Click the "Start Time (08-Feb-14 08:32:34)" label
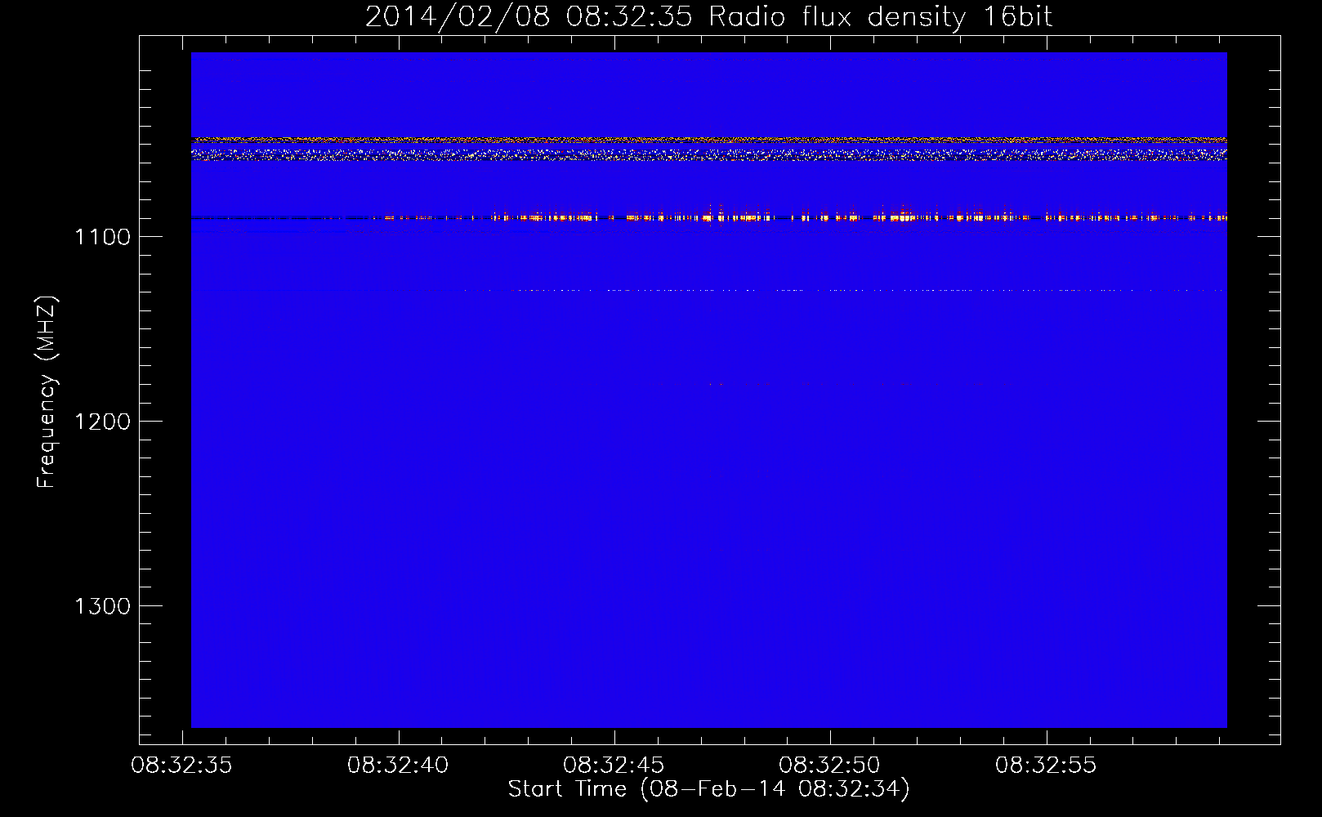The height and width of the screenshot is (817, 1322). (x=708, y=789)
